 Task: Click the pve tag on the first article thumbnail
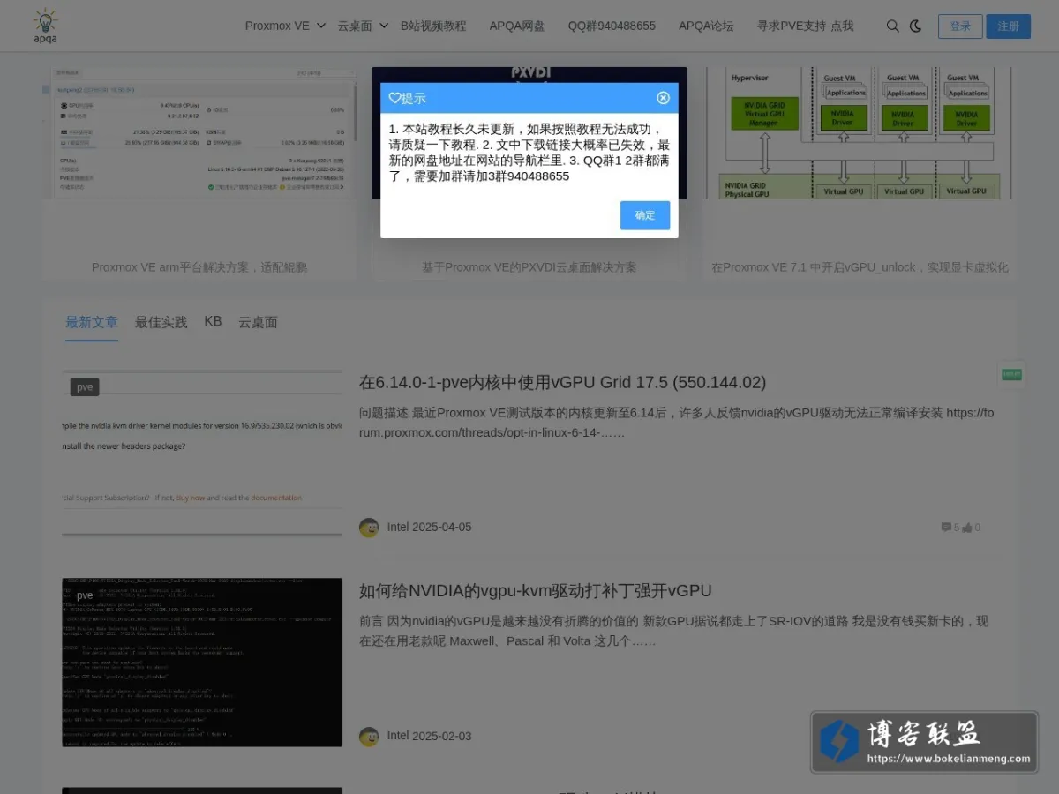tap(85, 387)
